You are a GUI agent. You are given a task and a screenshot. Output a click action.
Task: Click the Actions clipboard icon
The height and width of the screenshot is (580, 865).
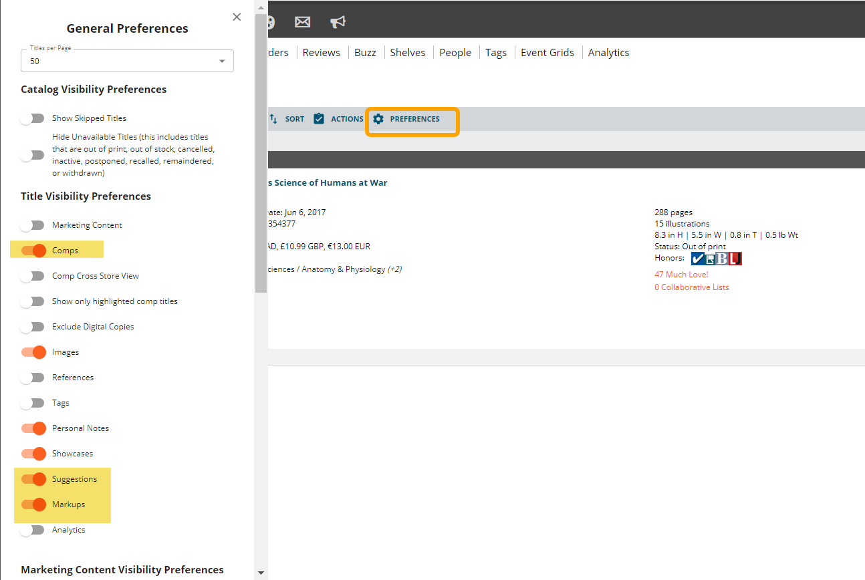click(x=319, y=119)
